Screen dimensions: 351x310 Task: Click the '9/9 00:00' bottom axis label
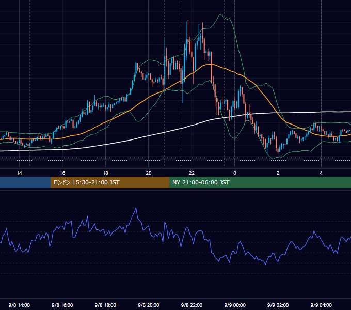click(235, 305)
